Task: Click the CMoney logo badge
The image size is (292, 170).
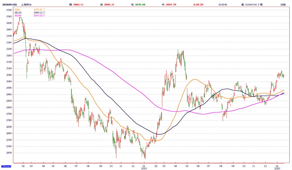Action: click(x=6, y=166)
